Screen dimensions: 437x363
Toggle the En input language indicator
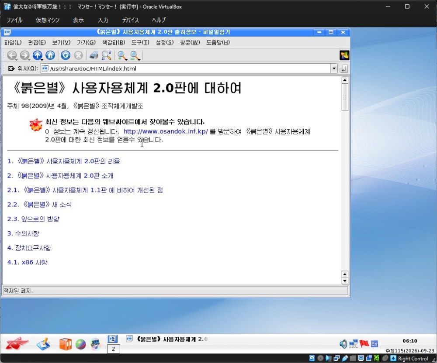(375, 344)
